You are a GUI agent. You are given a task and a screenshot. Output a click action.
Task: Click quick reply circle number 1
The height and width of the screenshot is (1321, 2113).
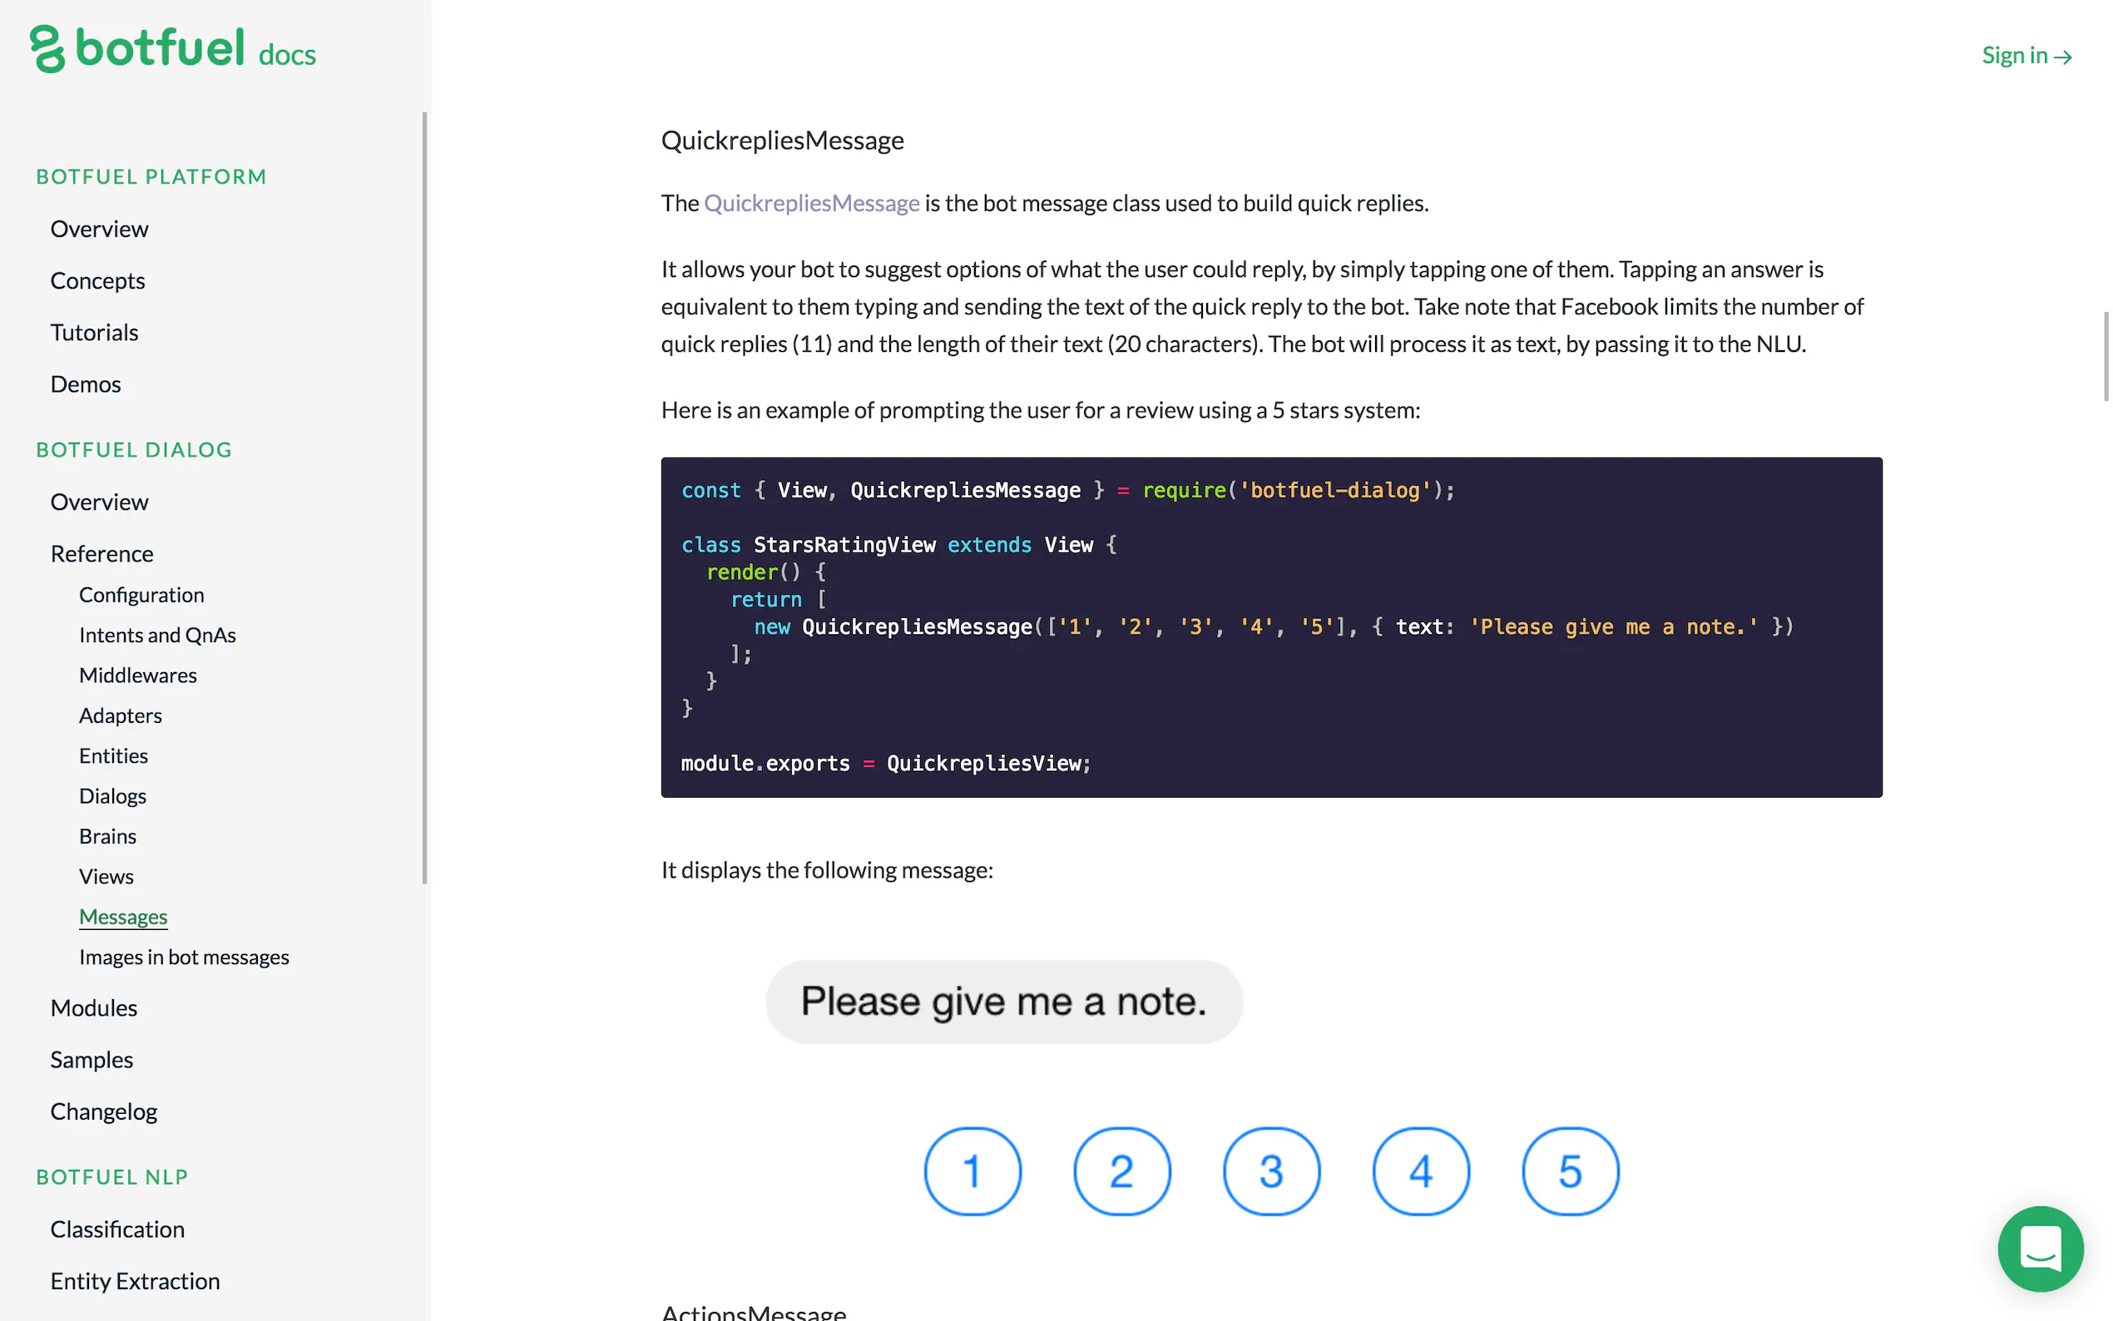972,1170
